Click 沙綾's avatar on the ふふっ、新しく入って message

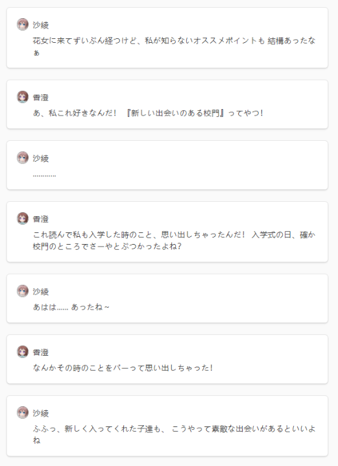[23, 413]
